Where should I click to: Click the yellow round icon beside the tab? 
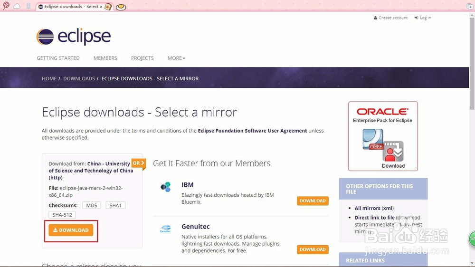tap(121, 7)
